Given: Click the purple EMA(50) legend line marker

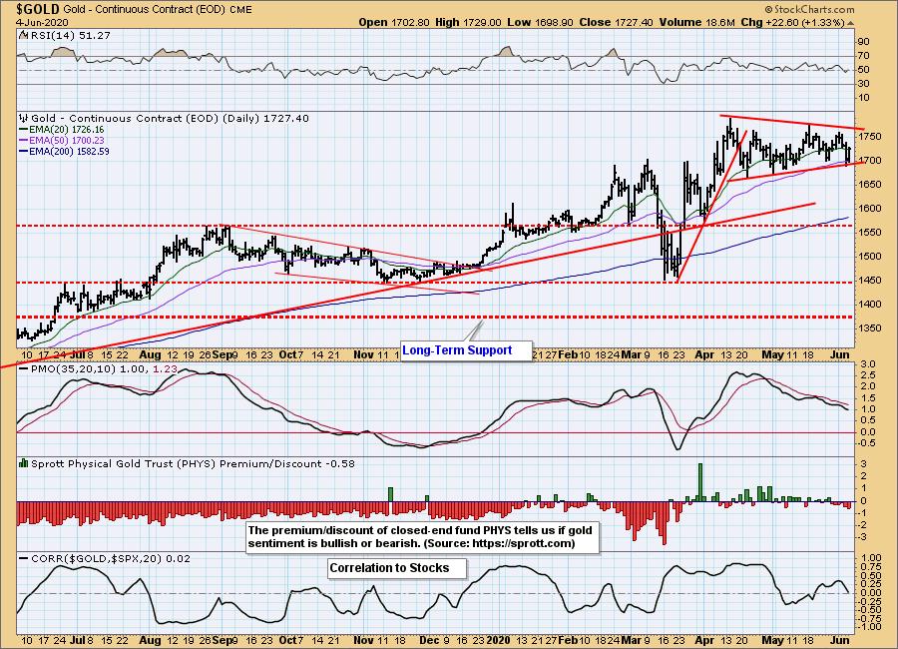Looking at the screenshot, I should pos(23,141).
